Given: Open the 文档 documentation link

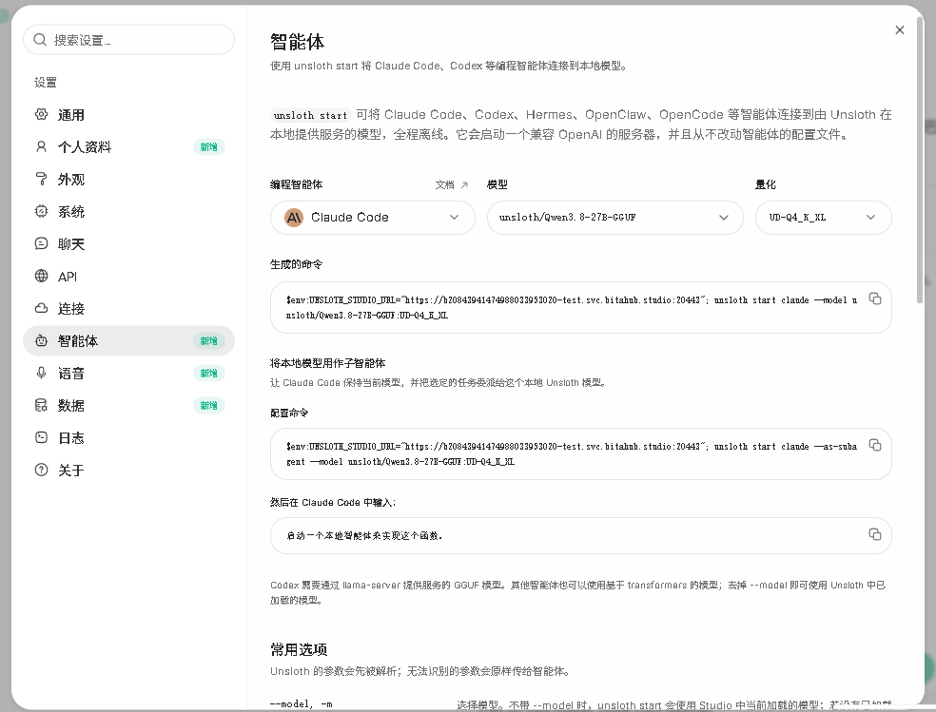Looking at the screenshot, I should (x=451, y=184).
